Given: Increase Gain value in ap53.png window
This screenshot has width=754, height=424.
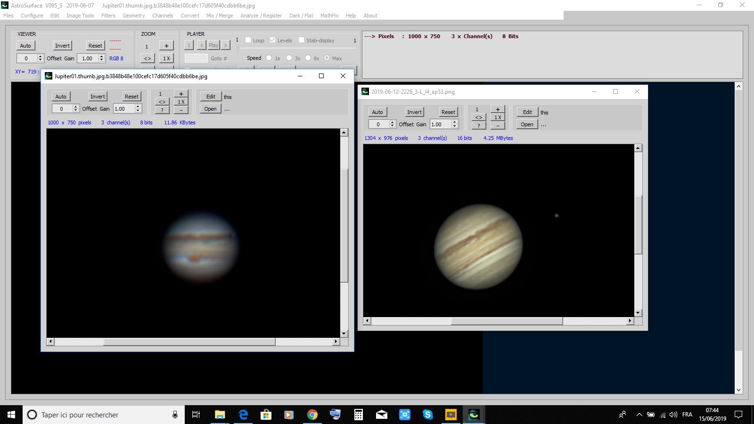Looking at the screenshot, I should 455,122.
